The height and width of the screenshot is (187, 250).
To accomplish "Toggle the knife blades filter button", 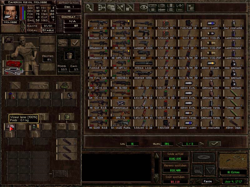I will point(162,10).
